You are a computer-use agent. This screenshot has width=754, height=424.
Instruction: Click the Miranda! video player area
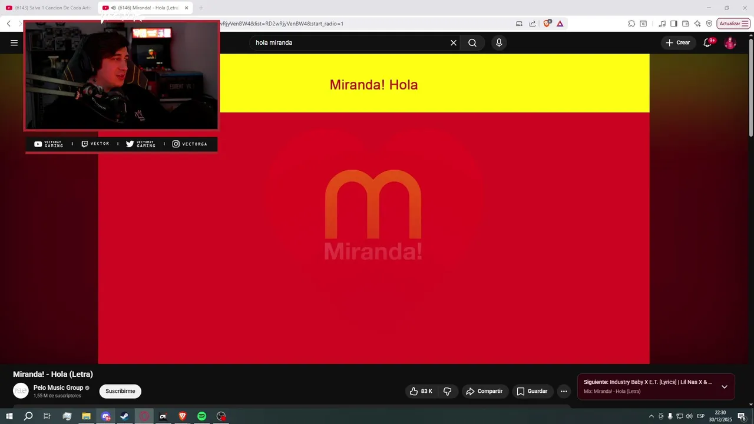[x=373, y=208]
